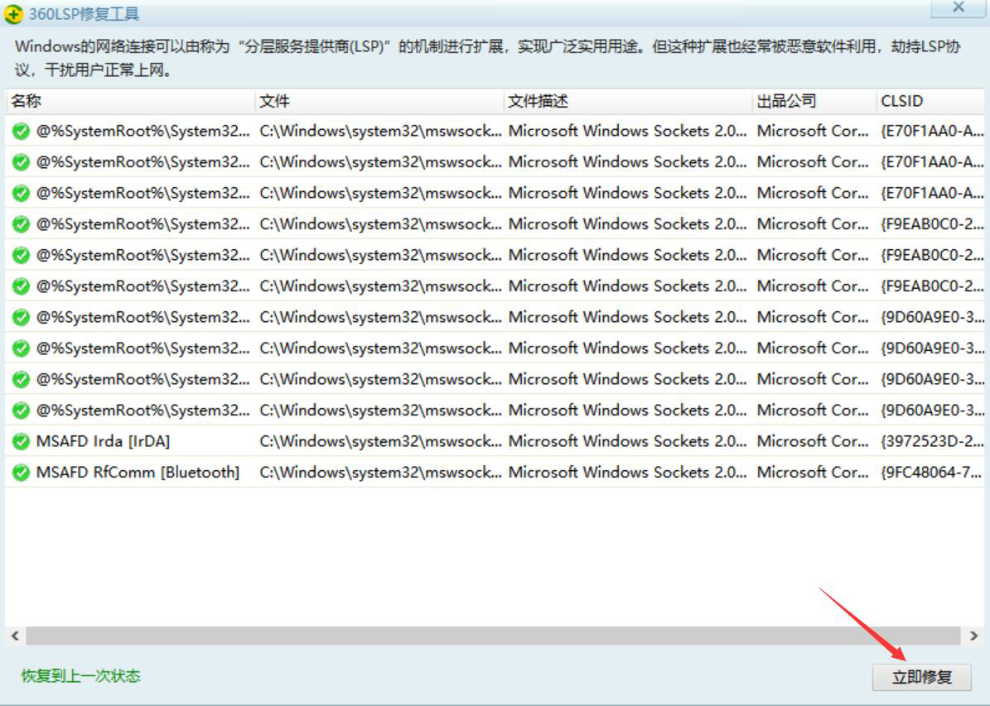Click the horizontal scrollbar thumb
The image size is (990, 706).
pos(493,636)
